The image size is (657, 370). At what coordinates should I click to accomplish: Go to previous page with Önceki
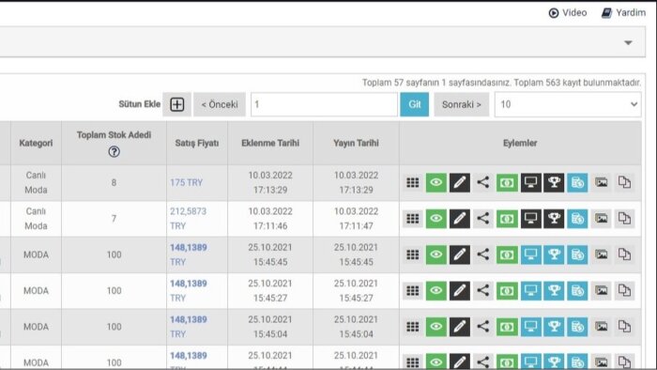tap(220, 104)
